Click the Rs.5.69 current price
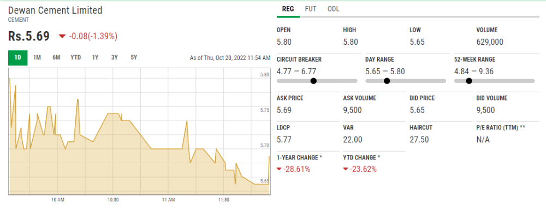Screen dimensions: 546x208 [x=28, y=36]
